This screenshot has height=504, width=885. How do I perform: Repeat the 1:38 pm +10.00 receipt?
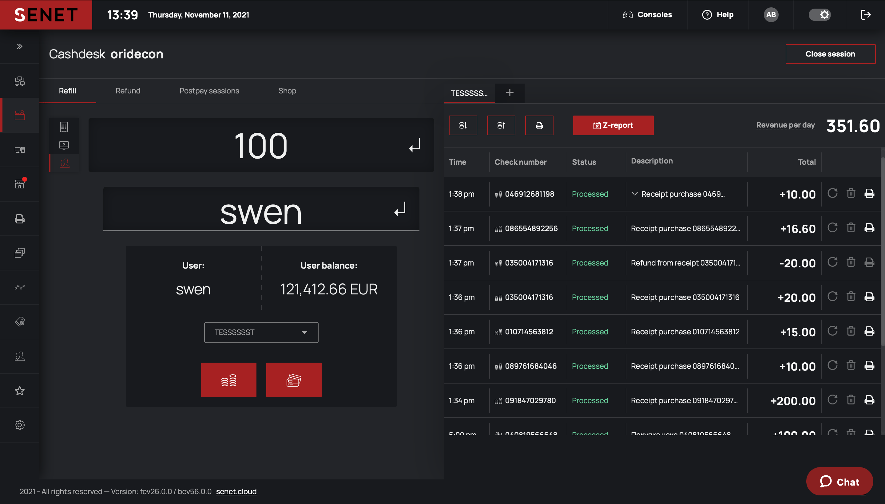tap(832, 193)
